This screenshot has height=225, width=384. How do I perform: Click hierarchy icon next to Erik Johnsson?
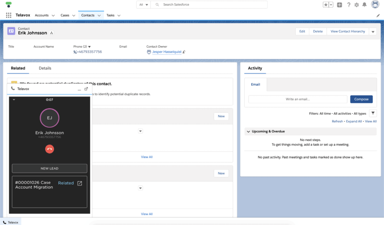point(52,33)
